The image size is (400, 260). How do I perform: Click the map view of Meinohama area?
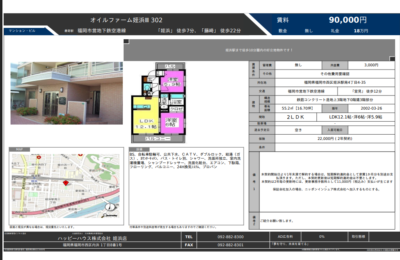66,186
